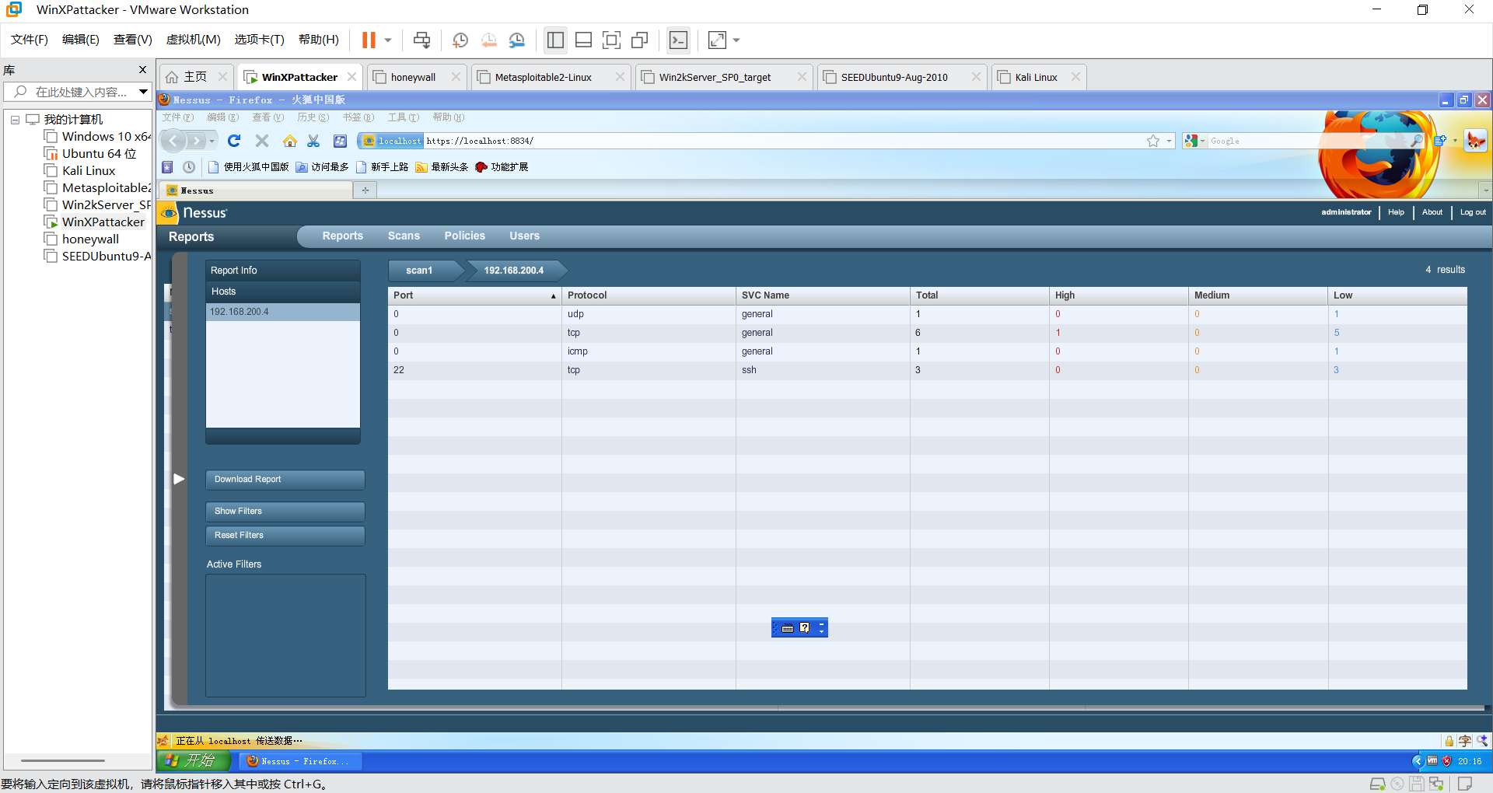This screenshot has height=793, width=1493.
Task: Click the Firefox back arrow button
Action: [x=173, y=141]
